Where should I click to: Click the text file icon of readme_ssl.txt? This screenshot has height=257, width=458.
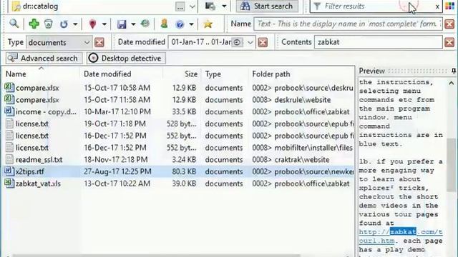(9, 159)
